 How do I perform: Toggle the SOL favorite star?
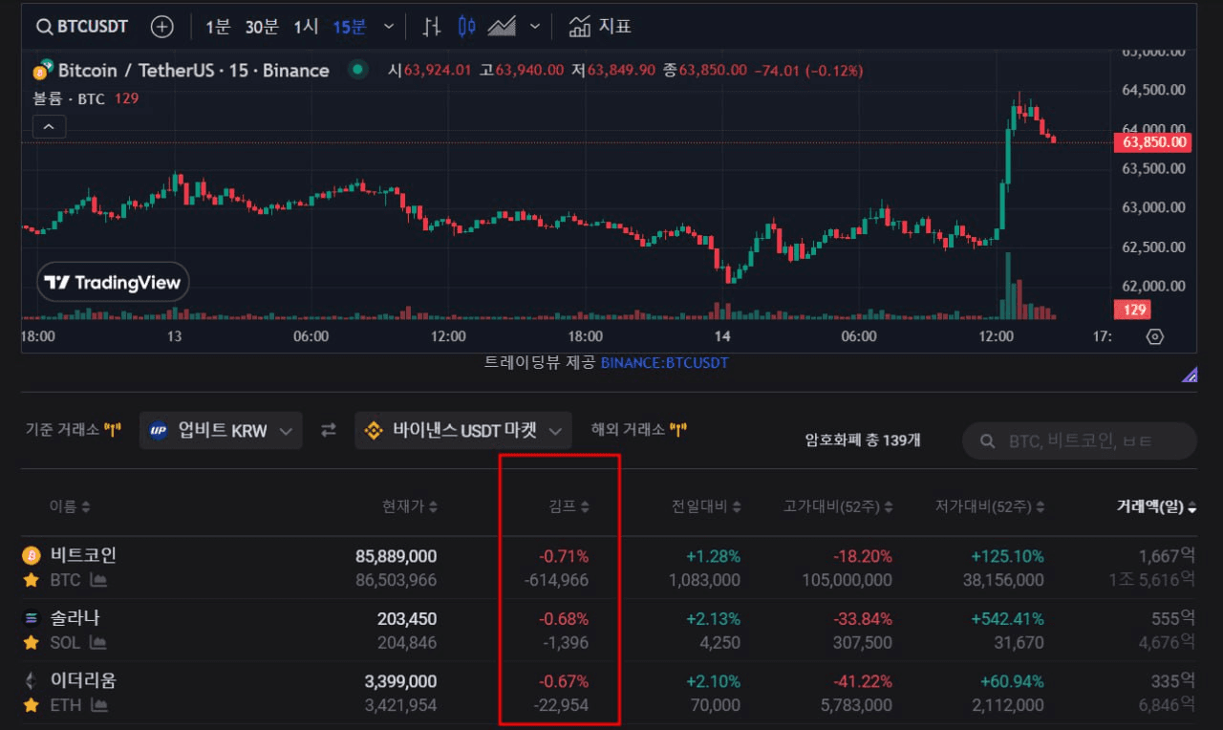pyautogui.click(x=32, y=643)
